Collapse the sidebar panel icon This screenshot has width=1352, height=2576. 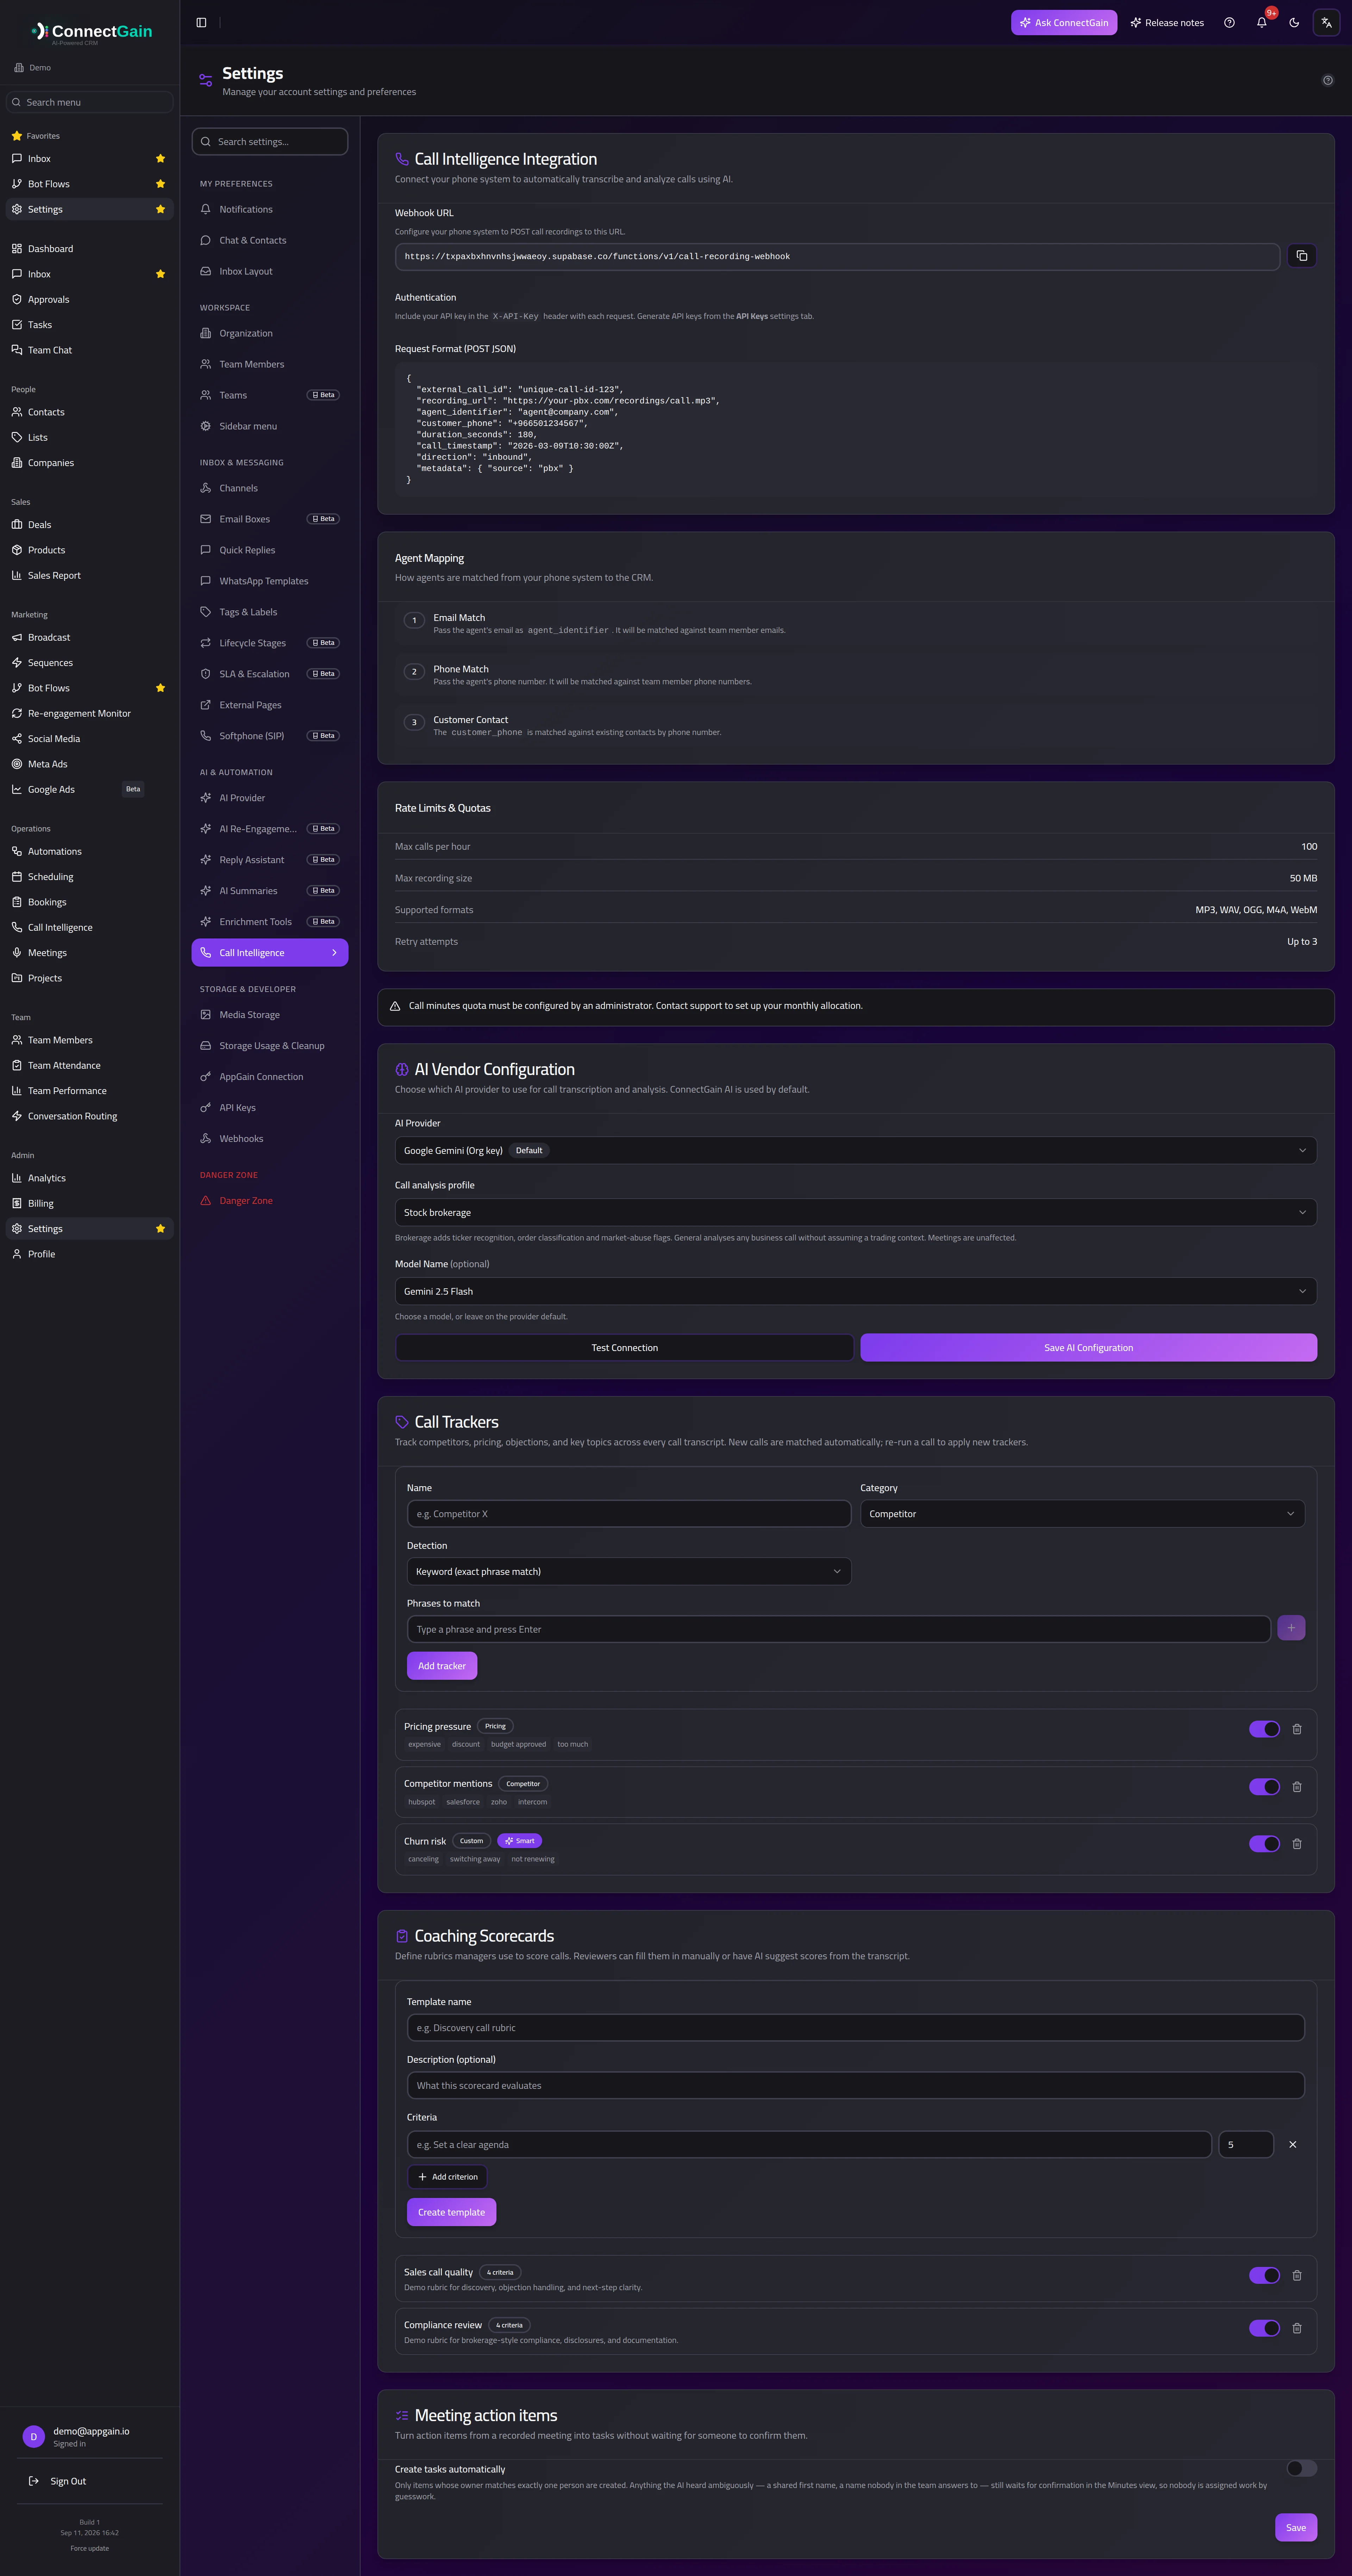(201, 22)
